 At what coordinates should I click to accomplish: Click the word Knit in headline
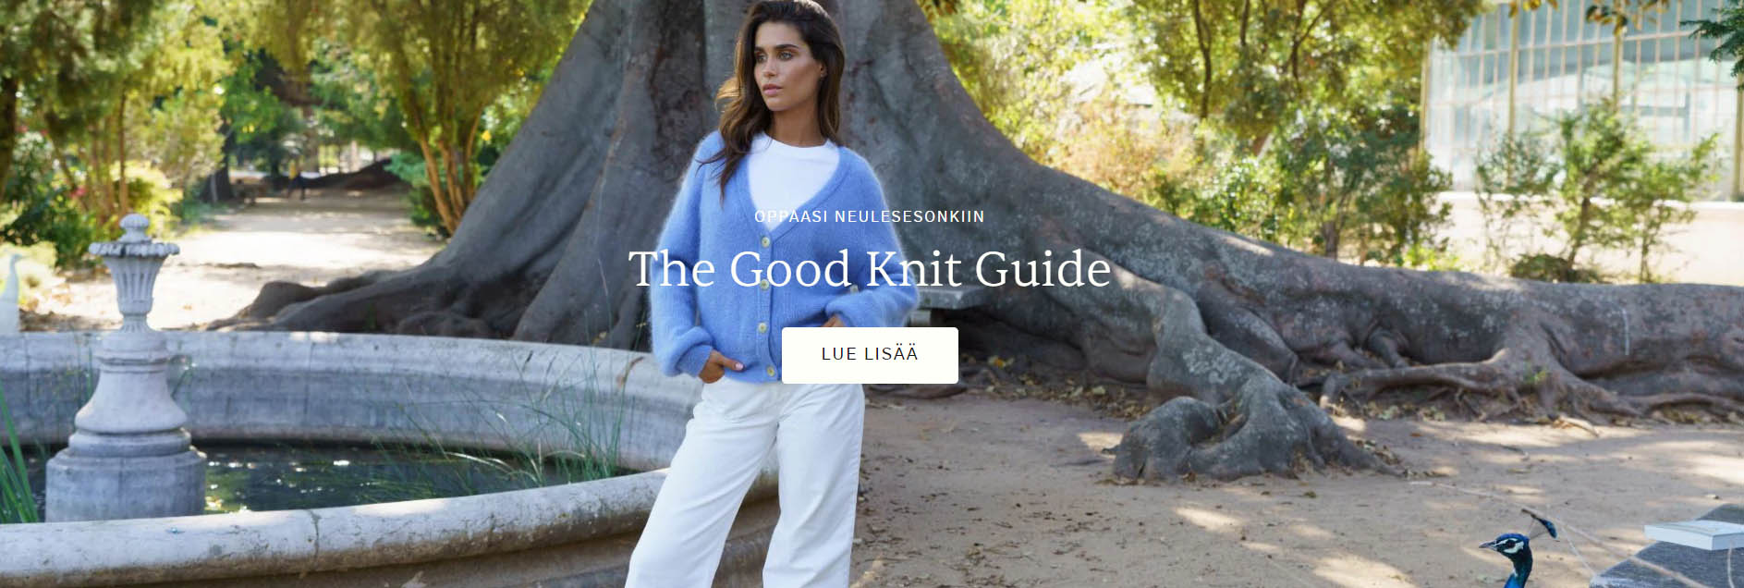click(x=914, y=268)
